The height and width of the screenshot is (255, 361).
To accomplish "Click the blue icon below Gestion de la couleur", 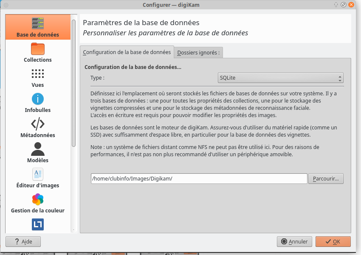I will point(38,224).
